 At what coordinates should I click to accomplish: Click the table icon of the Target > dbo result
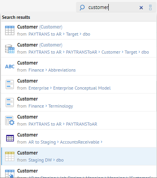click(x=10, y=31)
